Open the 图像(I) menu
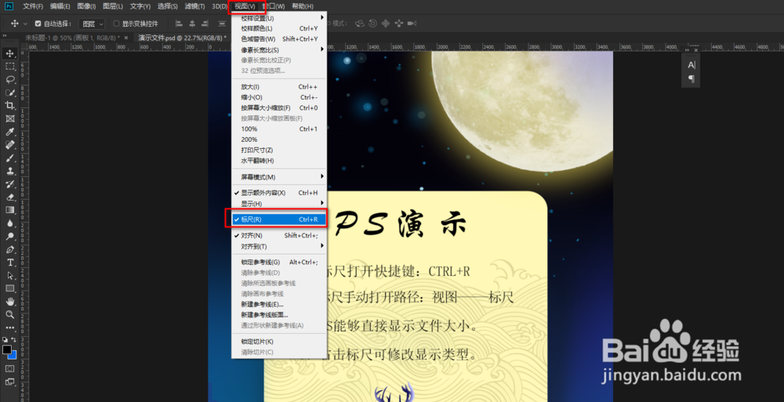This screenshot has height=402, width=784. 86,6
